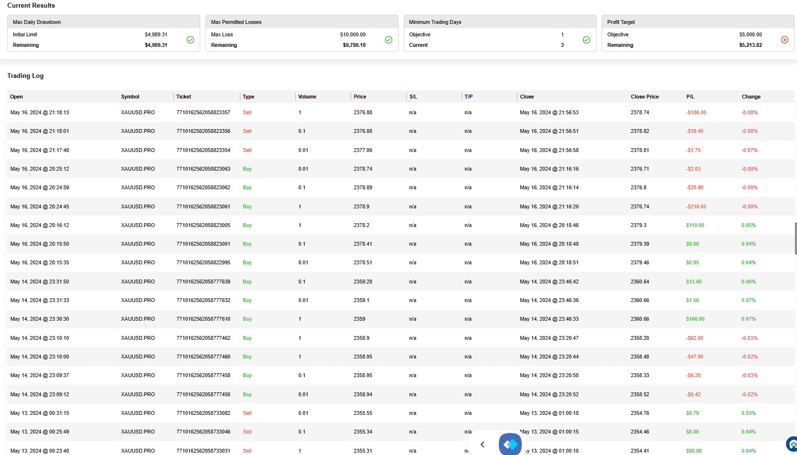The height and width of the screenshot is (455, 797).
Task: Click the Profit Target red X icon
Action: (785, 40)
